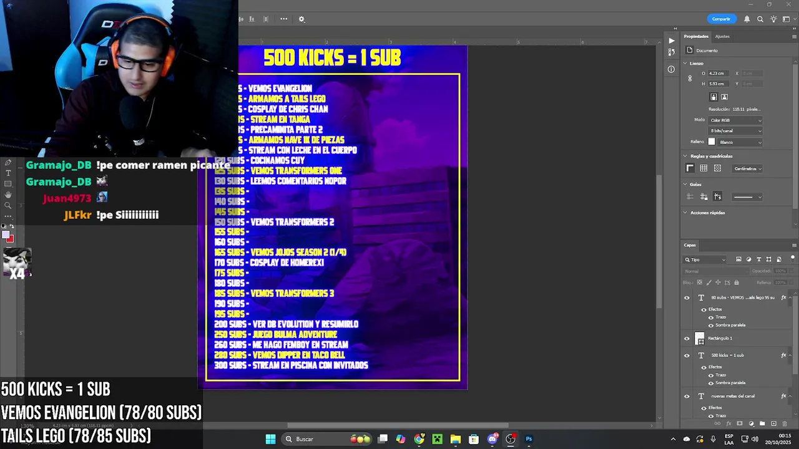Filter layers by type layer icon
Viewport: 799px width, 449px height.
(x=759, y=259)
